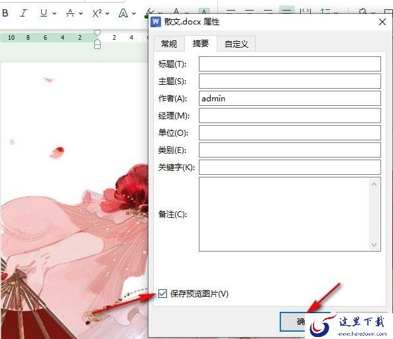Screen dimensions: 393x339
Task: Apply Superscript X² icon
Action: coord(97,13)
